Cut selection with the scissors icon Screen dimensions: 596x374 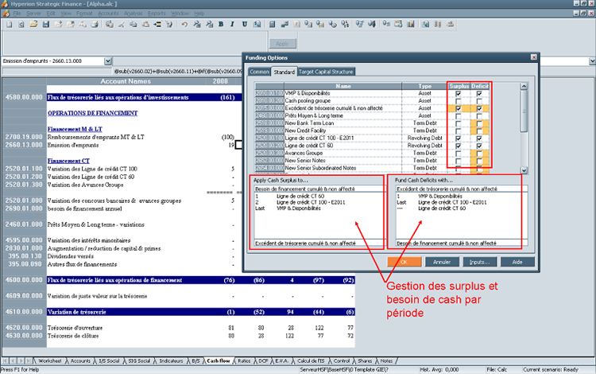(x=122, y=25)
